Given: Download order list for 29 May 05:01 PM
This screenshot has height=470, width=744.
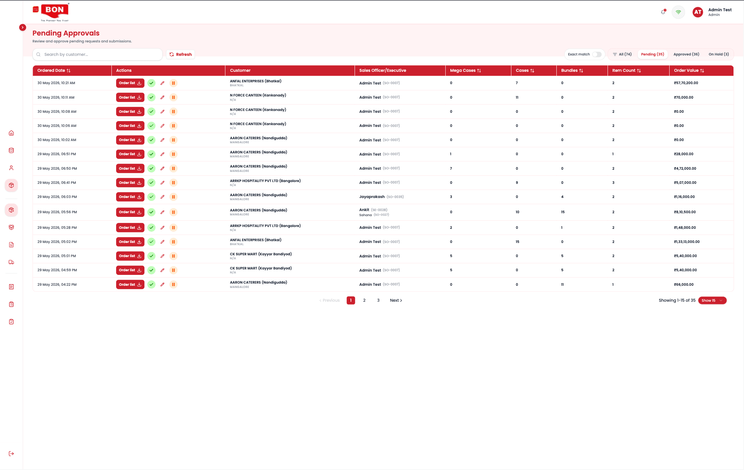Looking at the screenshot, I should click(x=130, y=256).
